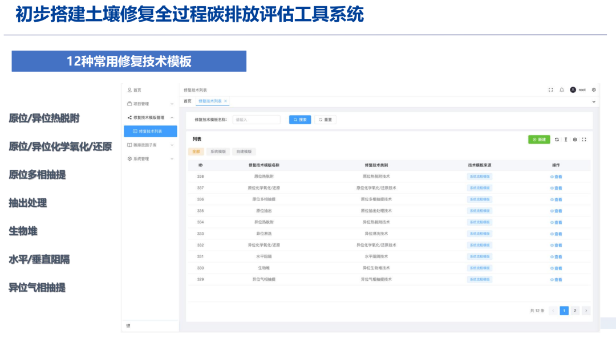Expand the table to fullscreen via its icon
Viewport: 616px width, 343px height.
(583, 139)
